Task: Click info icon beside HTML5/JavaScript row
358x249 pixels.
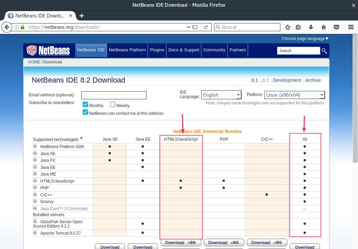Action: point(35,181)
